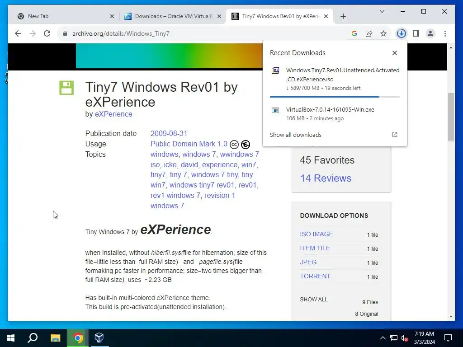The height and width of the screenshot is (347, 463).
Task: Open the 'tiny7' topic link
Action: (x=158, y=175)
